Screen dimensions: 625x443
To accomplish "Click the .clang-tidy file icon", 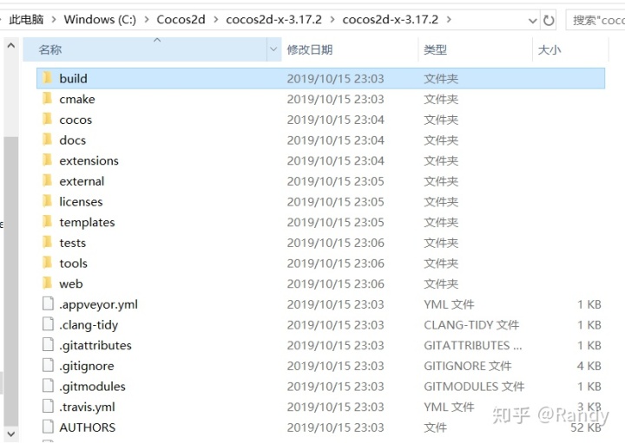I will click(x=48, y=324).
